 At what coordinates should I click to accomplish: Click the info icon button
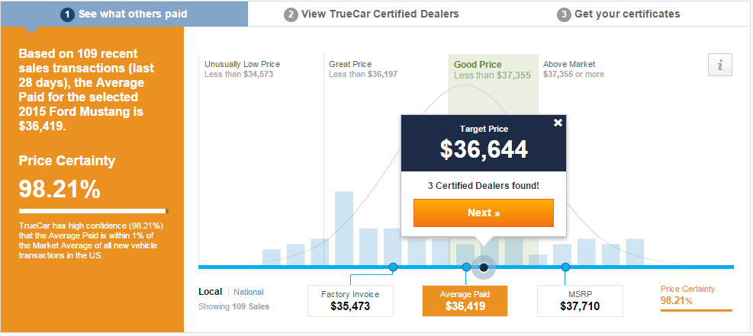click(x=719, y=66)
